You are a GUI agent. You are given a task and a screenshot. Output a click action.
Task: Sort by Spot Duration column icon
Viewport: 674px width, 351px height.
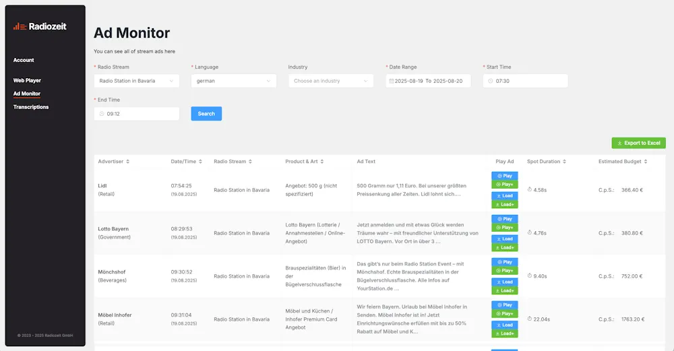pyautogui.click(x=564, y=162)
